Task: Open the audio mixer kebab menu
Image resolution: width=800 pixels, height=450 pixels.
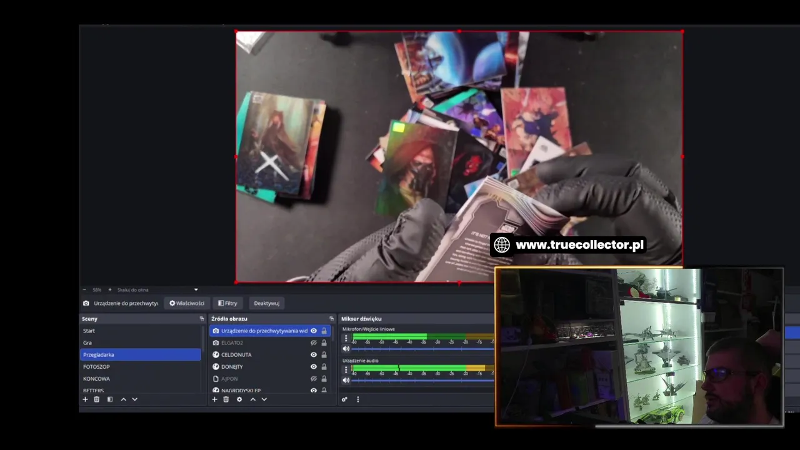Action: coord(357,399)
